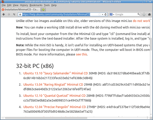This screenshot has width=153, height=120.
Task: Follow the "see this" link
Action: tap(82, 54)
